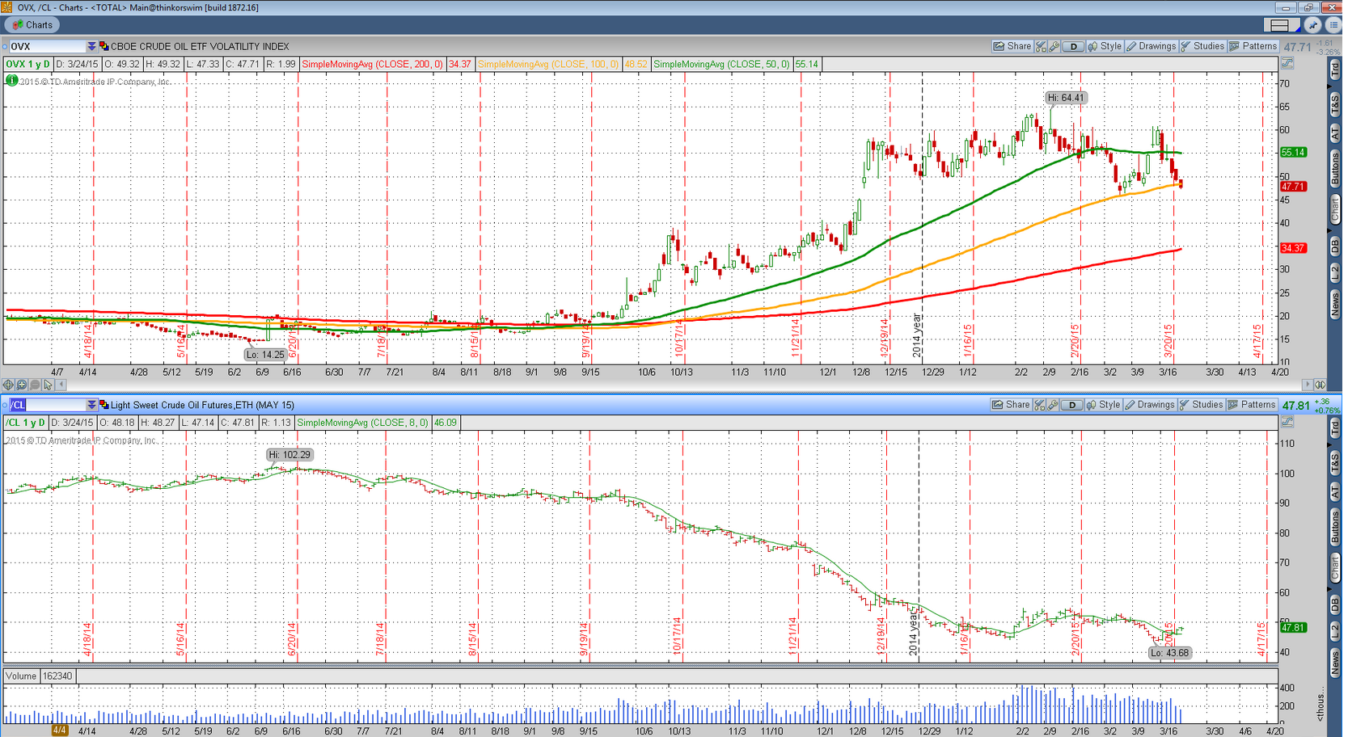Click highlighted 4/4 date on bottom axis

(x=59, y=731)
